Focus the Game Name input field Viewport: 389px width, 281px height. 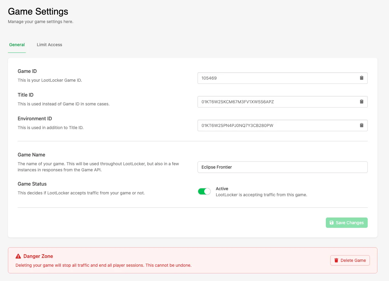tap(283, 167)
